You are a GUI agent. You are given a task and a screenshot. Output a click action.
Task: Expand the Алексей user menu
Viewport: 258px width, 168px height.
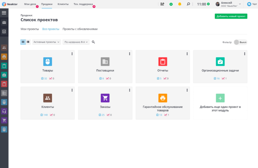click(240, 4)
